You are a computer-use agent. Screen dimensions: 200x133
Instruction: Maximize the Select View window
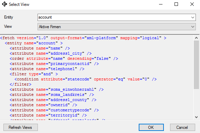pos(176,4)
